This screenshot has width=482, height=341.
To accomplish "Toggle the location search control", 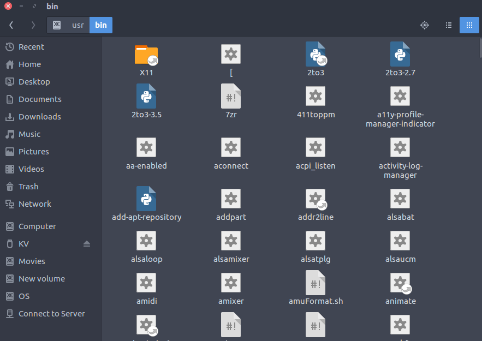I will [424, 25].
